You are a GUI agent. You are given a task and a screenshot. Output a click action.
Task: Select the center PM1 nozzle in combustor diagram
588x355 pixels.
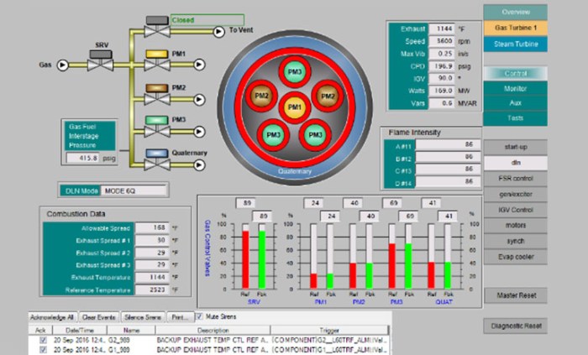pyautogui.click(x=293, y=107)
